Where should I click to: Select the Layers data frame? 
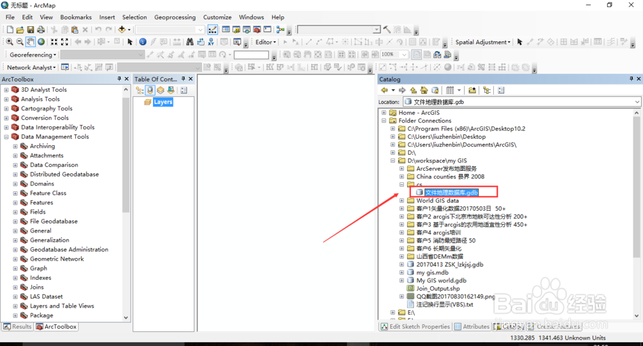tap(163, 102)
